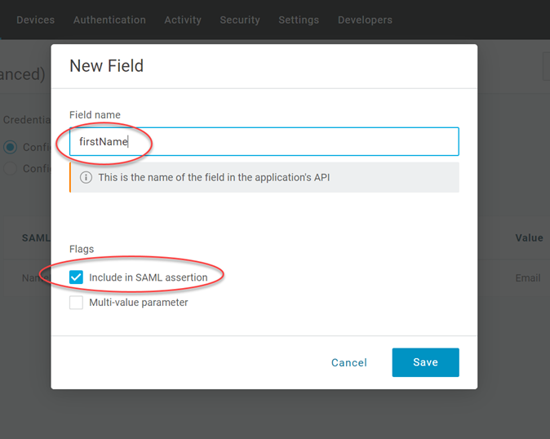
Task: Switch to the Security menu
Action: click(x=240, y=20)
